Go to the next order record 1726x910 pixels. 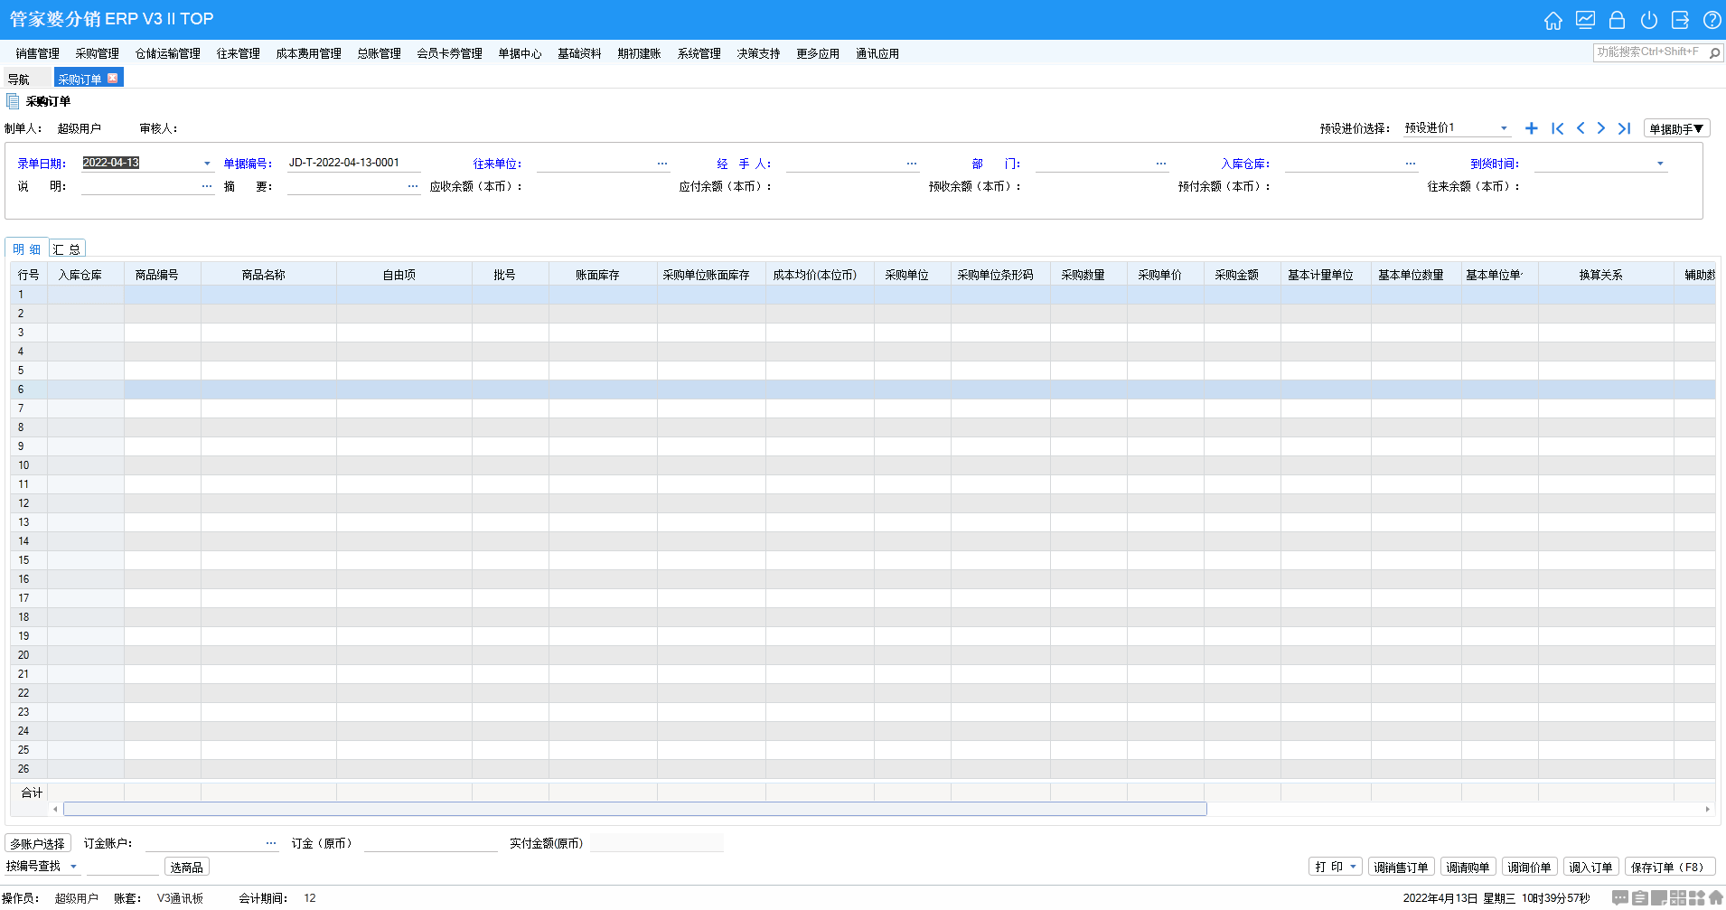(1601, 128)
